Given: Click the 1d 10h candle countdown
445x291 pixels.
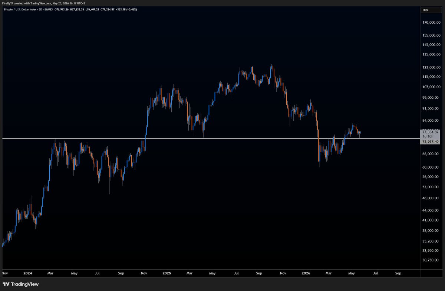Looking at the screenshot, I should click(428, 136).
